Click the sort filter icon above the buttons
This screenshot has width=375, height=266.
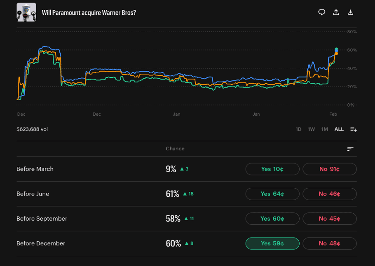(350, 149)
